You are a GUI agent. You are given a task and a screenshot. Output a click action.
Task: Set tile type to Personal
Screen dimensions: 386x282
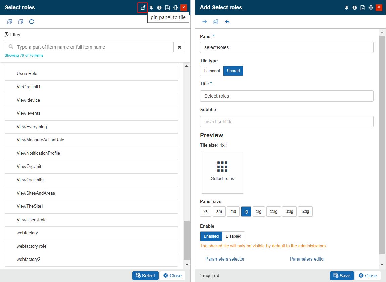tap(211, 71)
